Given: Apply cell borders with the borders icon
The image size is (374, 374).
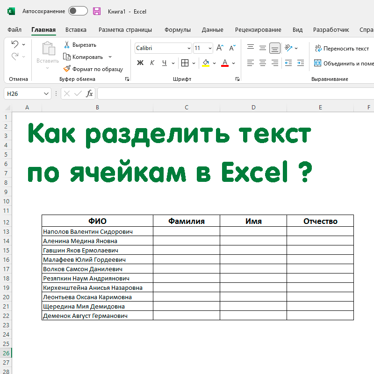Looking at the screenshot, I should pos(185,63).
